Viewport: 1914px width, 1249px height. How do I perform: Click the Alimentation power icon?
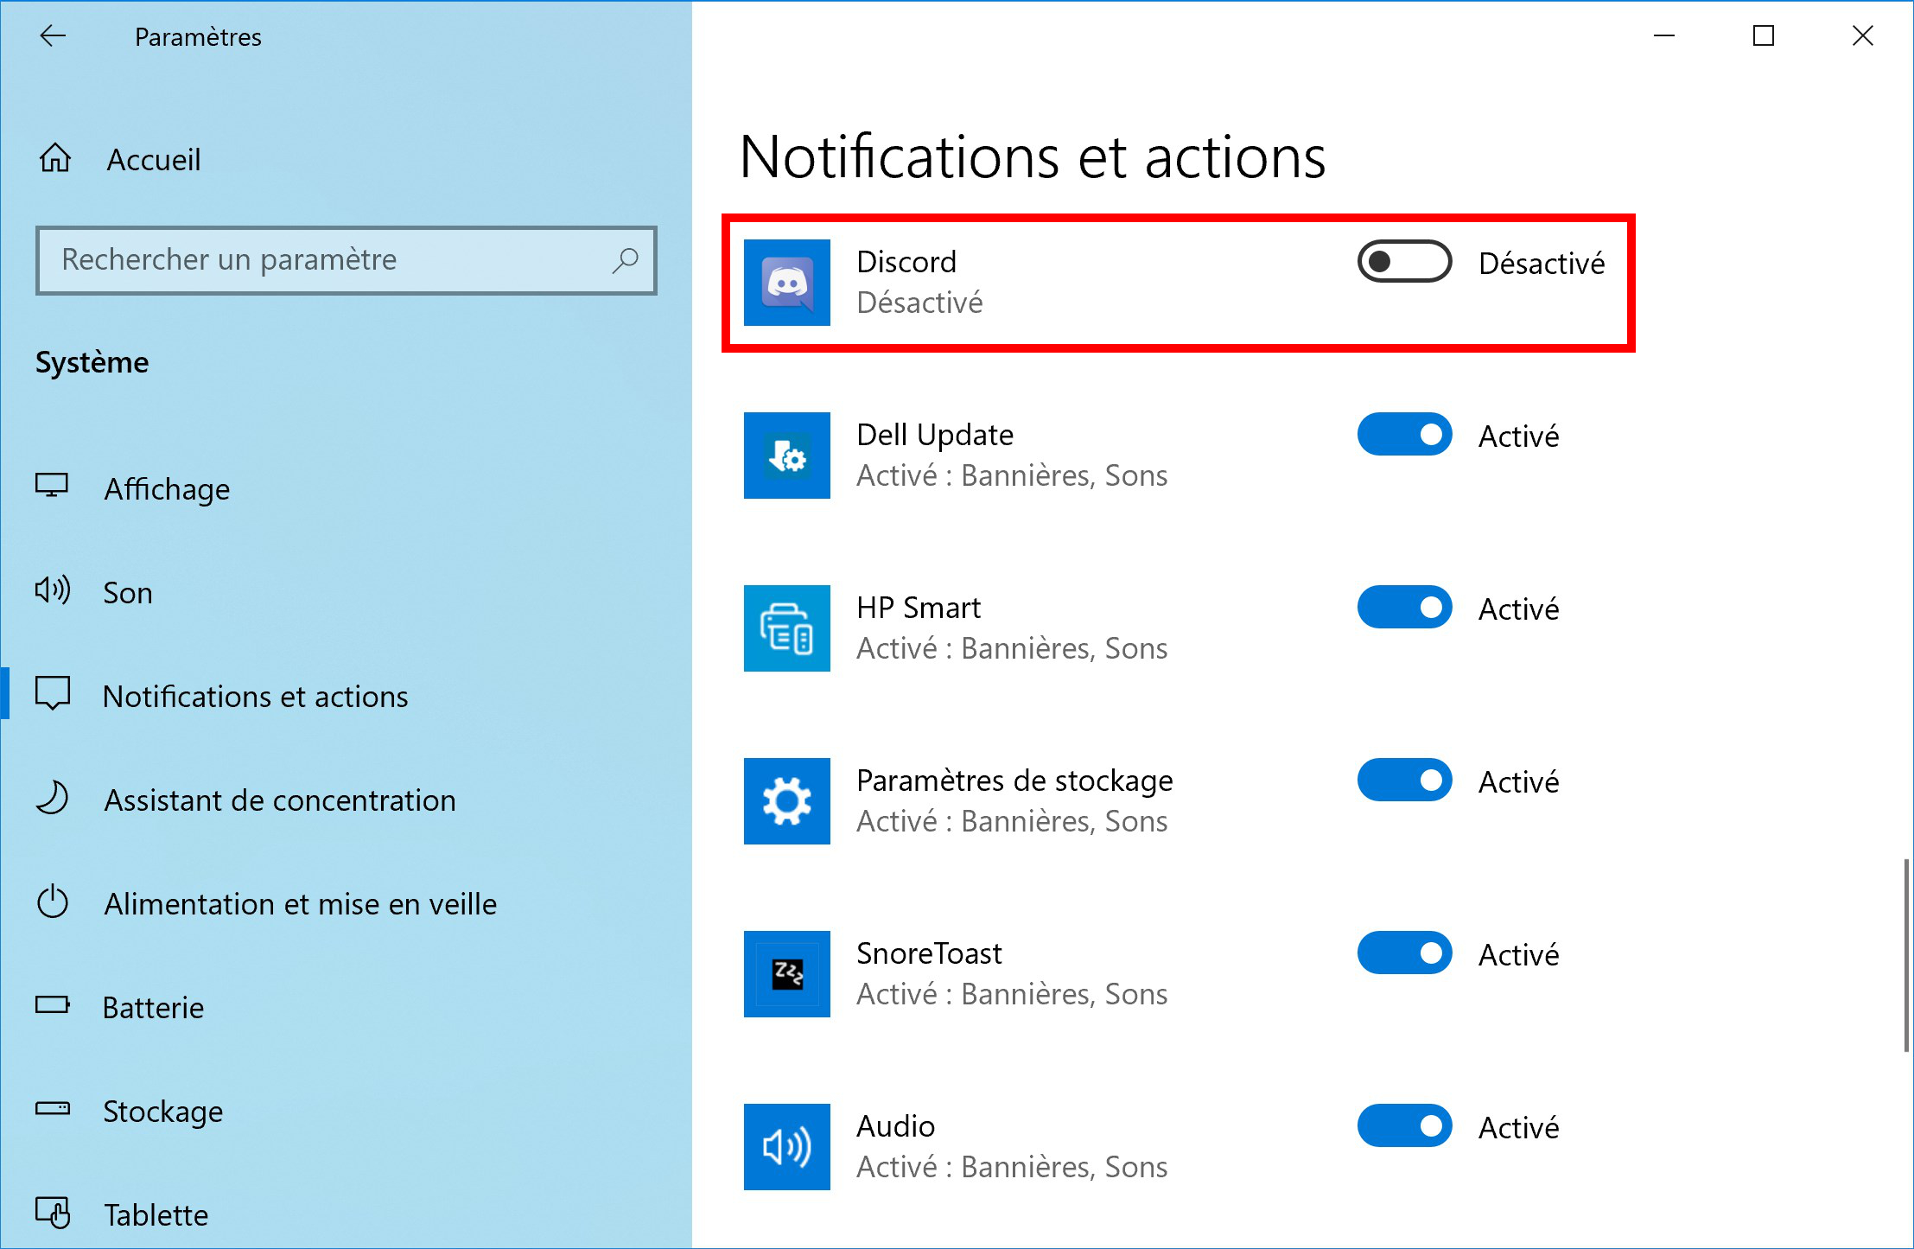(x=52, y=902)
